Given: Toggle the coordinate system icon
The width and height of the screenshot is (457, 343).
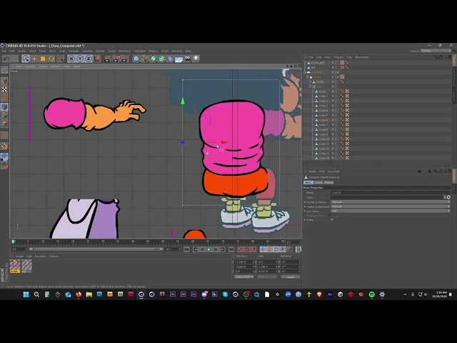Looking at the screenshot, I should (97, 59).
